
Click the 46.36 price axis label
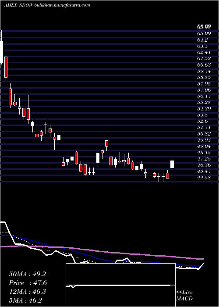click(204, 165)
